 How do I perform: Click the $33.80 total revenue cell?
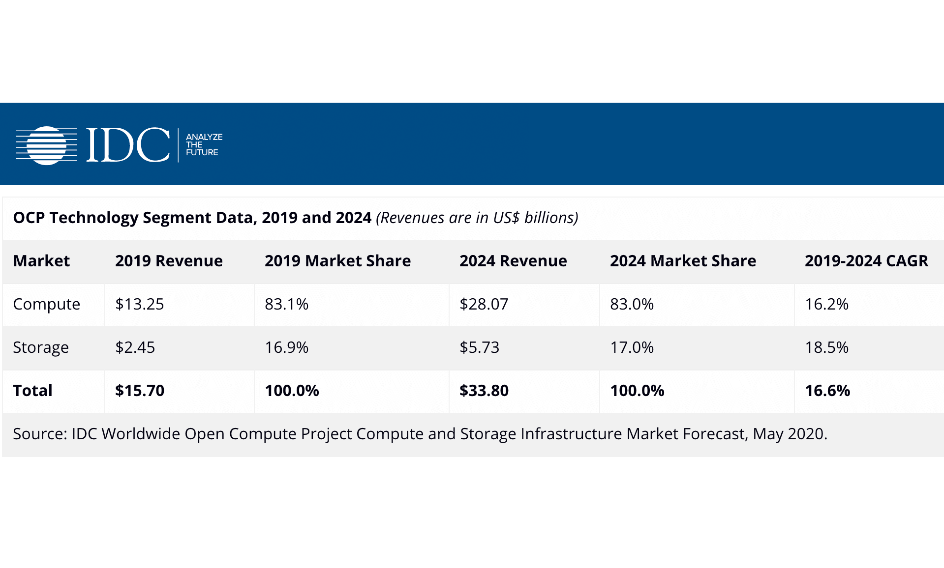point(484,391)
